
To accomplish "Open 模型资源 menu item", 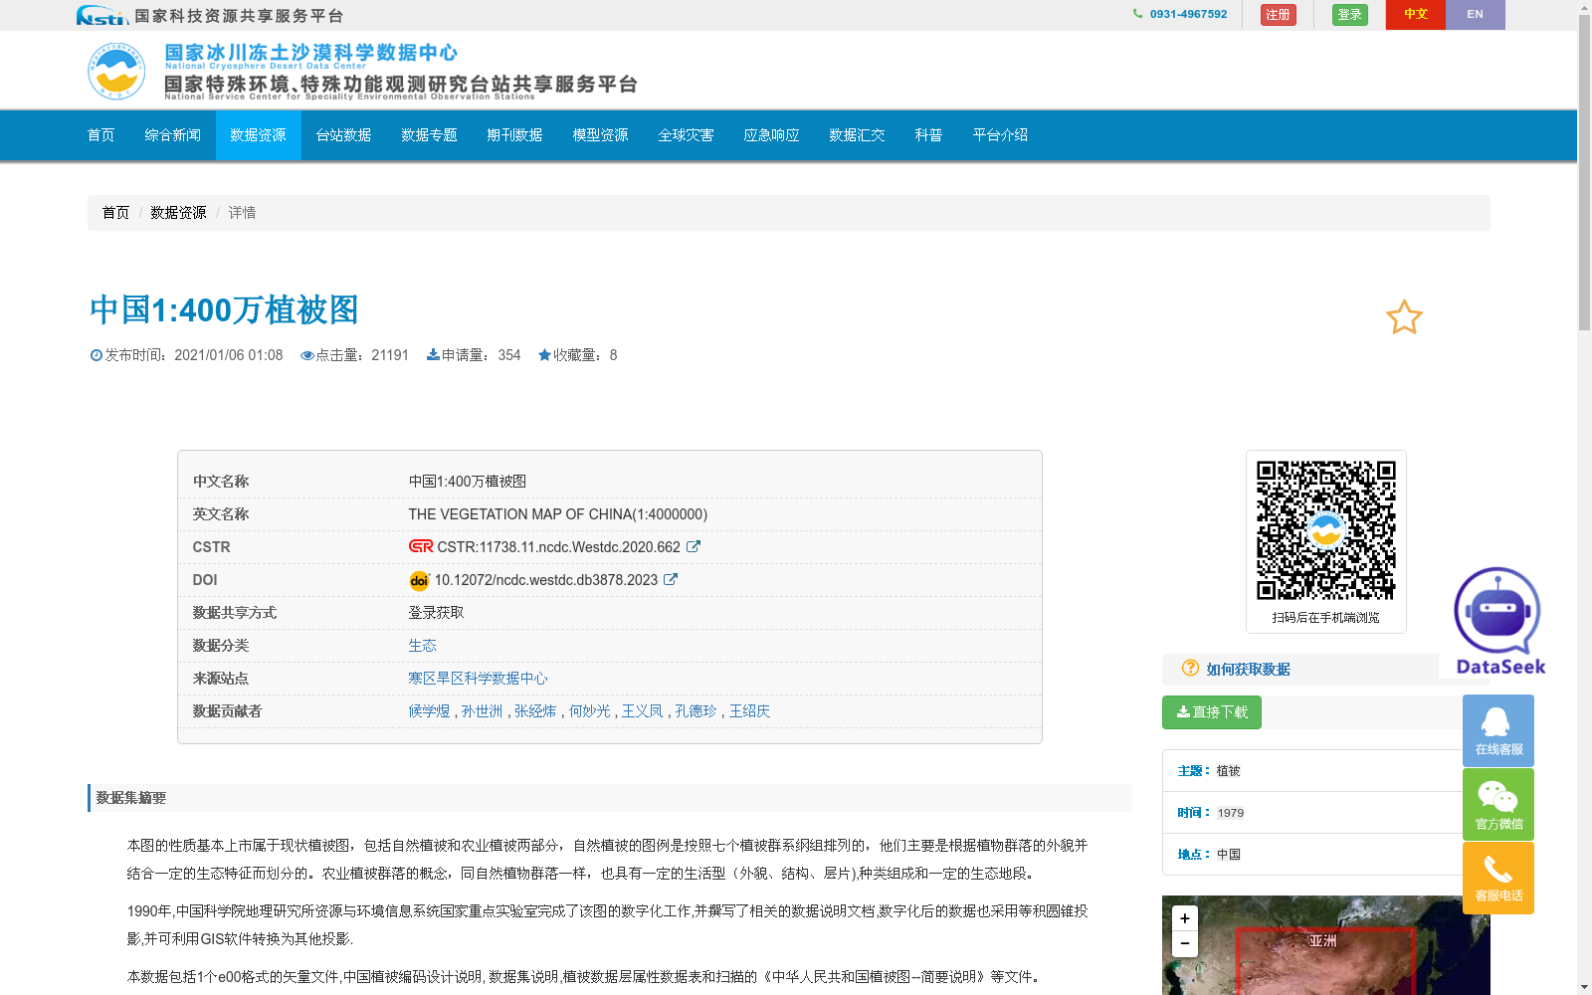I will click(601, 135).
